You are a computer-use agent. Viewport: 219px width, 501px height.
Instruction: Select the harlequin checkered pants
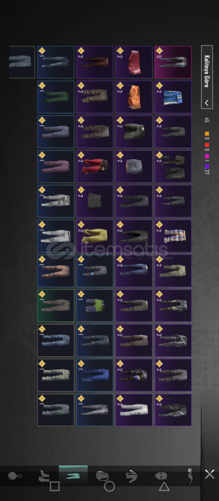[173, 236]
